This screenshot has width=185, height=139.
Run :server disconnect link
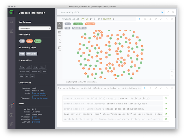coord(40,98)
